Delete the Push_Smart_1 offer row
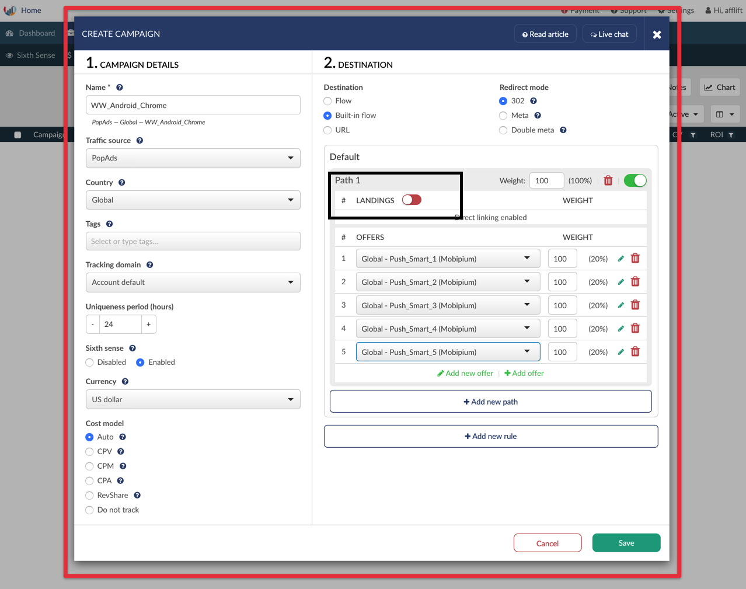The image size is (746, 589). point(636,259)
